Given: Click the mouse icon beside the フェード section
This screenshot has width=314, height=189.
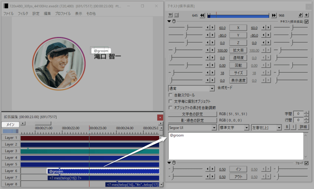Looking at the screenshot, I should 174,163.
